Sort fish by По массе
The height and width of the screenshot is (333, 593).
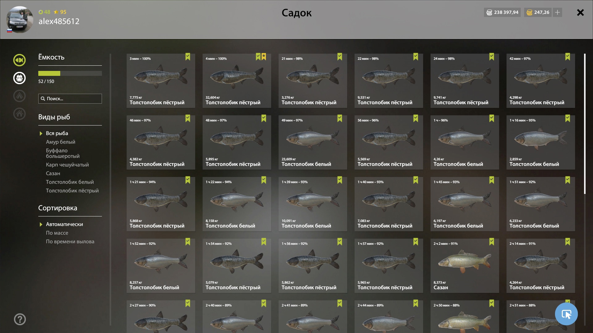[x=57, y=233]
